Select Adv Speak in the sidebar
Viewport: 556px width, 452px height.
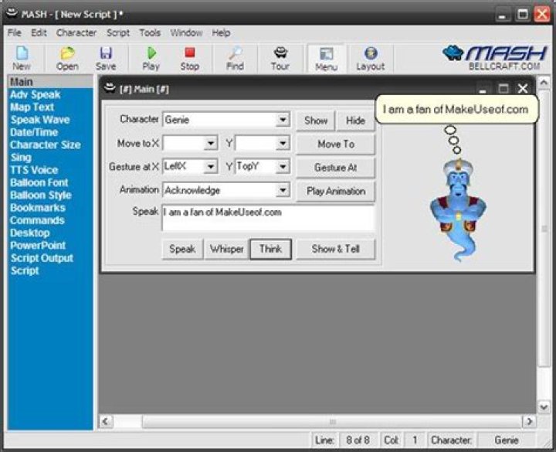click(x=35, y=95)
